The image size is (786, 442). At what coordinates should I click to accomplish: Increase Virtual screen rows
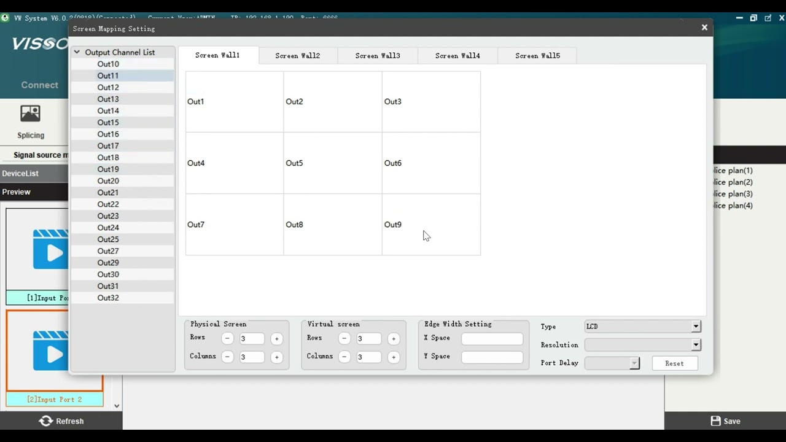(393, 338)
